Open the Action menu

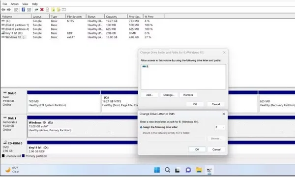point(14,4)
